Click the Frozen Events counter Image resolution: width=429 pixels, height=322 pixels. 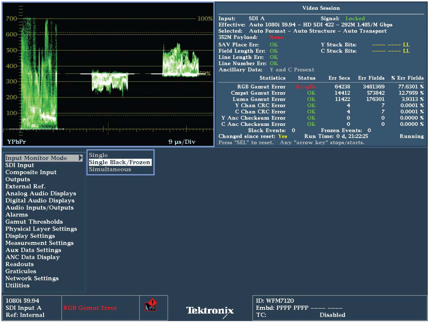pos(346,130)
